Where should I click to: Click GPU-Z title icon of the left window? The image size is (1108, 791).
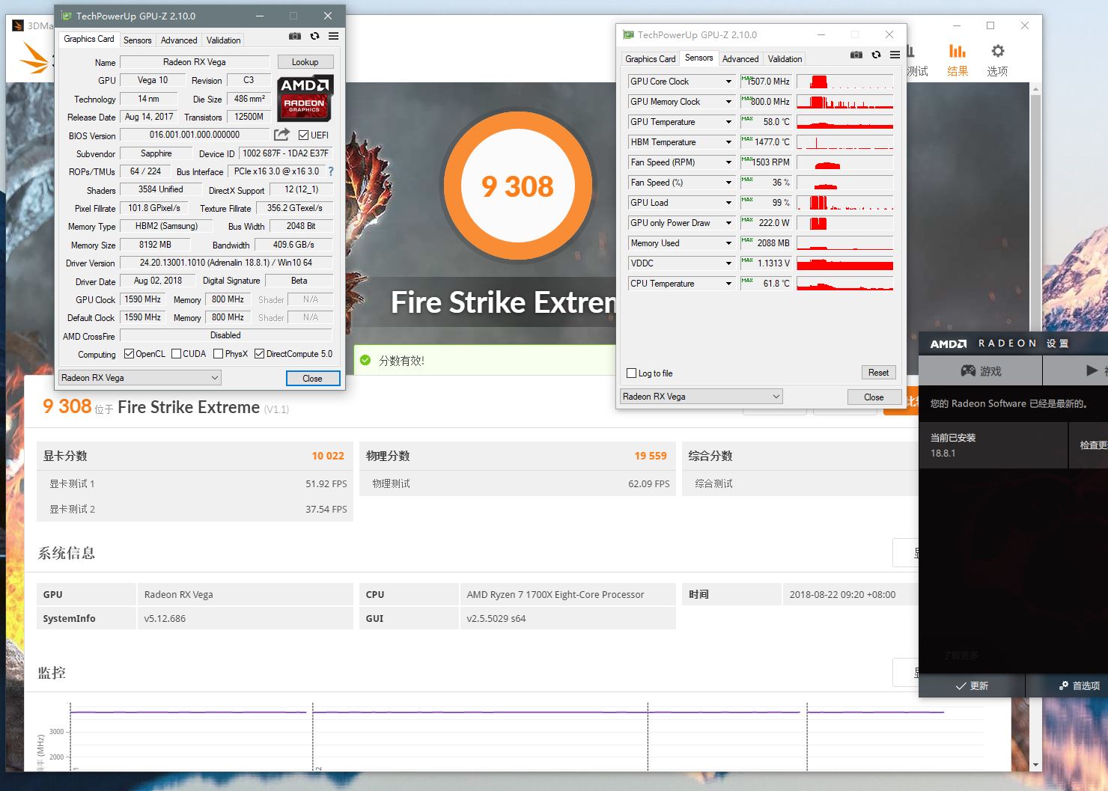[67, 16]
